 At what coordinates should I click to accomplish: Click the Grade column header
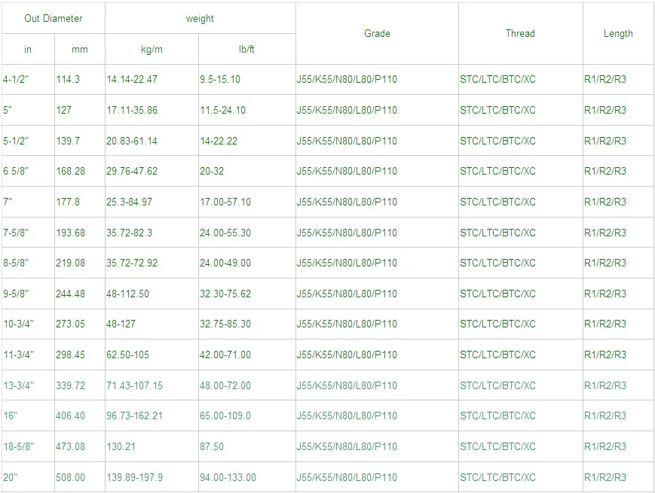point(377,34)
